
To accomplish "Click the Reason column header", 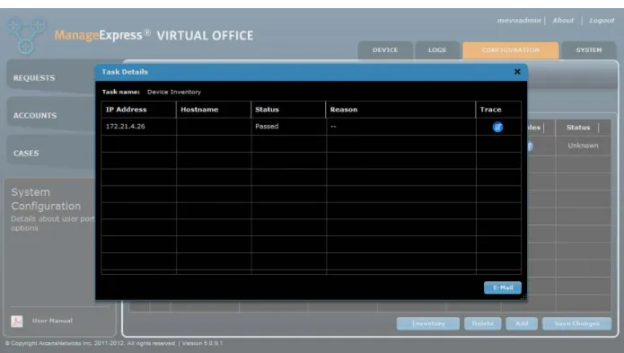I will [400, 110].
